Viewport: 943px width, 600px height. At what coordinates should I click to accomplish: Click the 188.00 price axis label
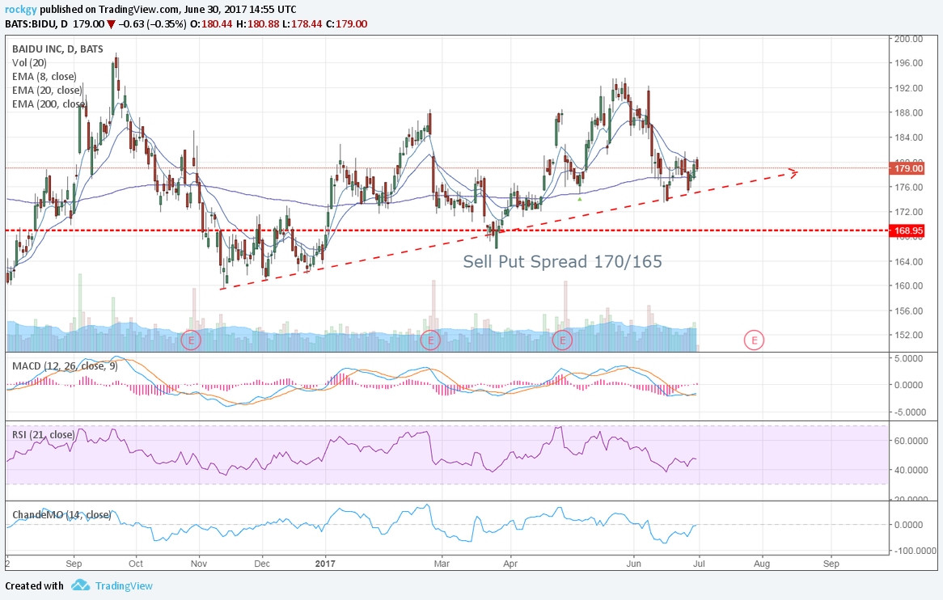click(909, 113)
